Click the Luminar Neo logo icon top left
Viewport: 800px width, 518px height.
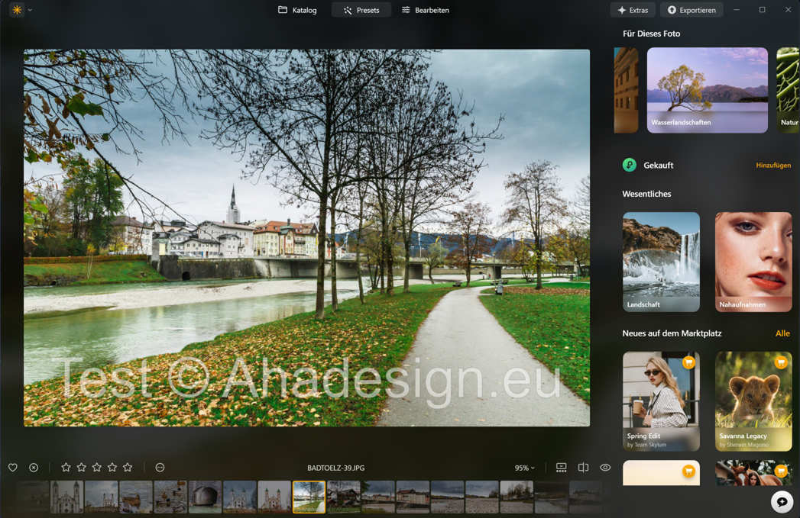tap(15, 11)
